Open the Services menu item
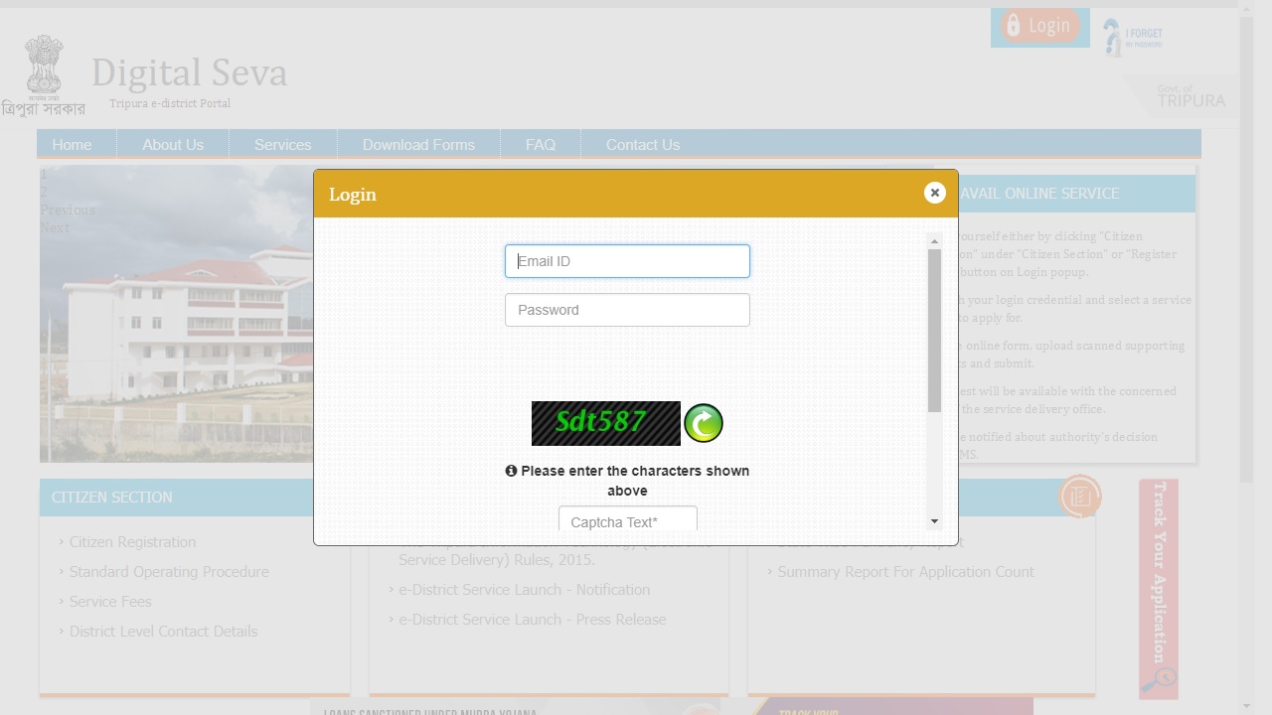This screenshot has height=715, width=1272. [282, 145]
